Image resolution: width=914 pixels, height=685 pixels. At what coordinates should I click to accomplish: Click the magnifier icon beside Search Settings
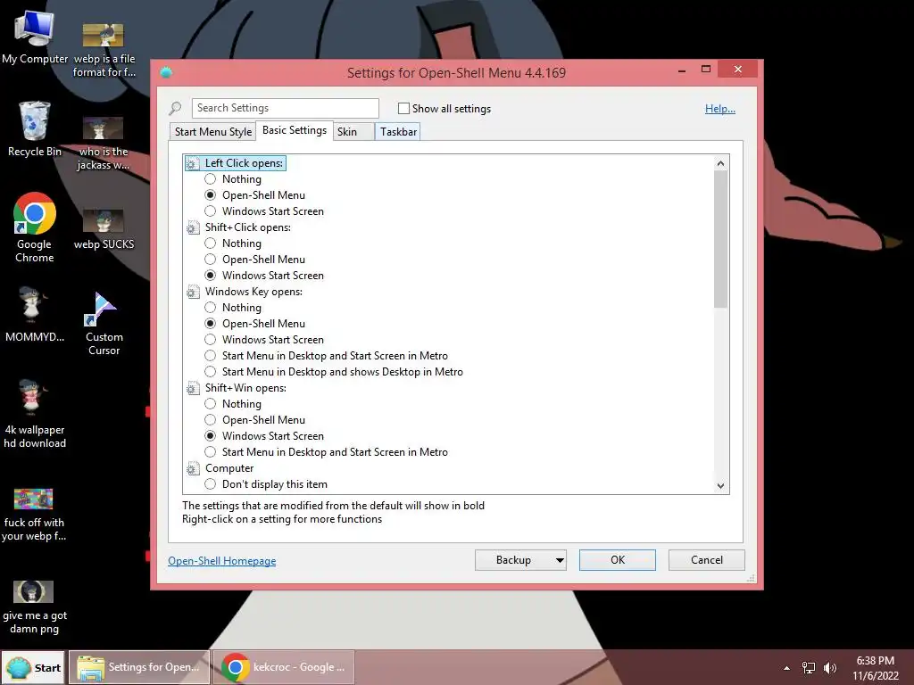175,108
